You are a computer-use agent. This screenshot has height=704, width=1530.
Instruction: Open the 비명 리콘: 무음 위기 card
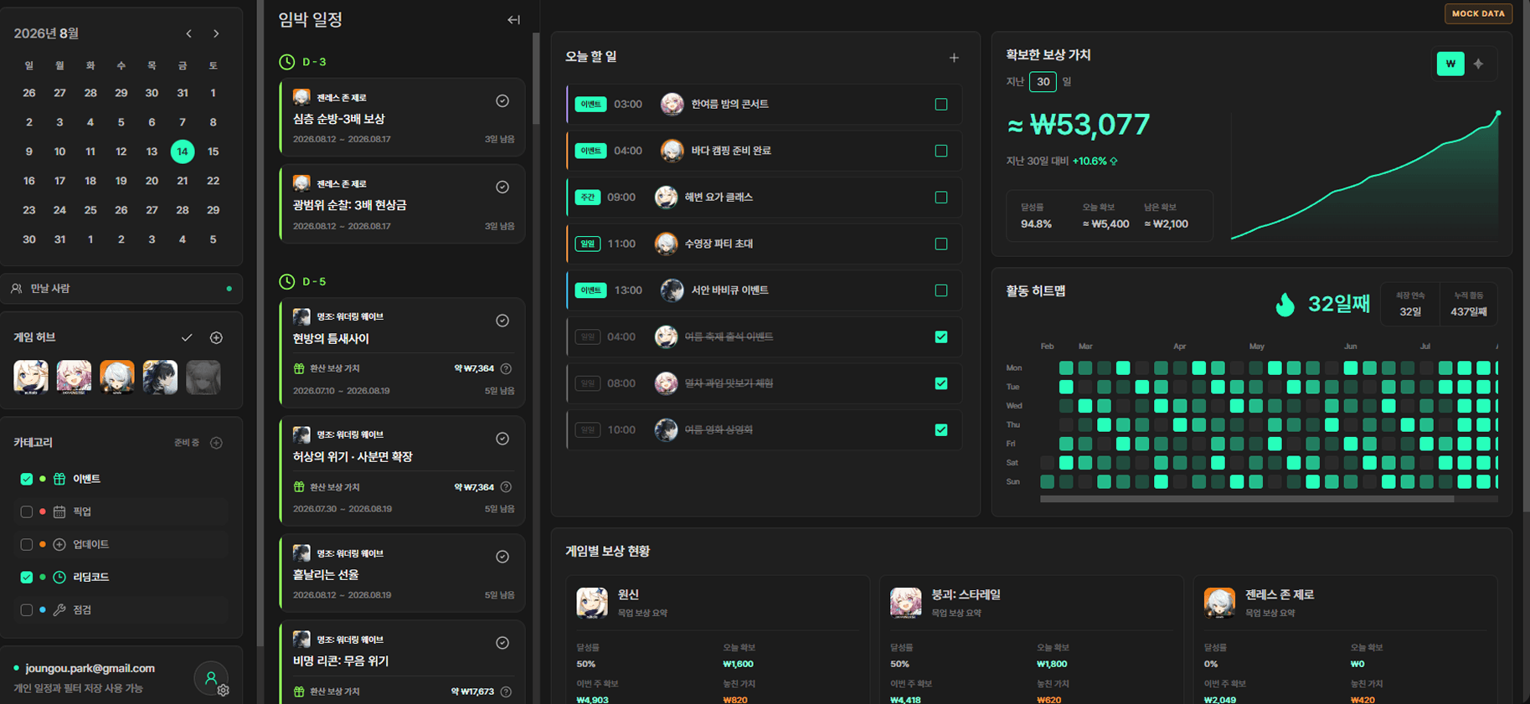(402, 662)
